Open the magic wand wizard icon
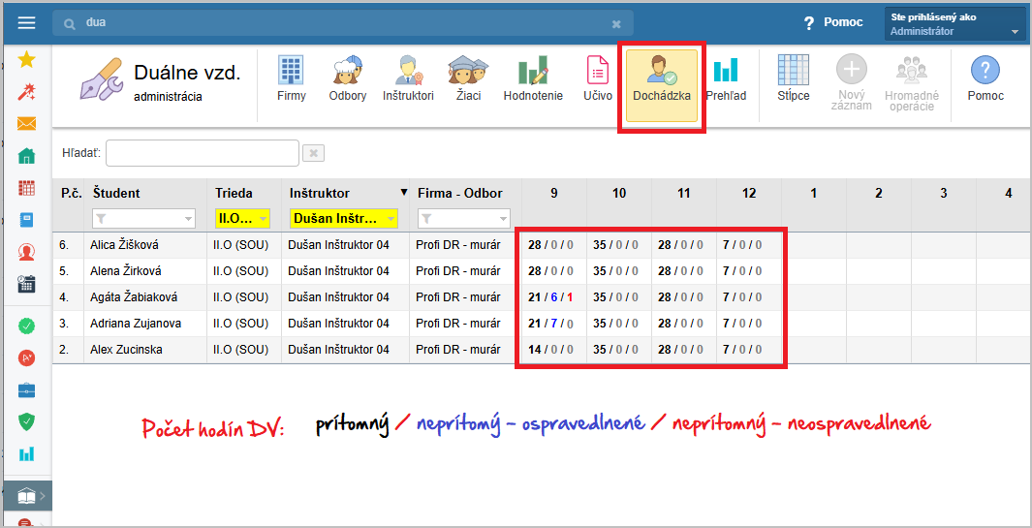The image size is (1032, 528). (26, 91)
